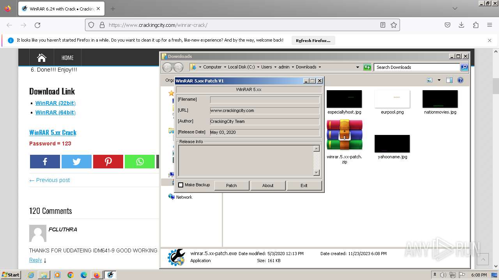Click the change view icon in Explorer
499x280 pixels.
pyautogui.click(x=430, y=80)
